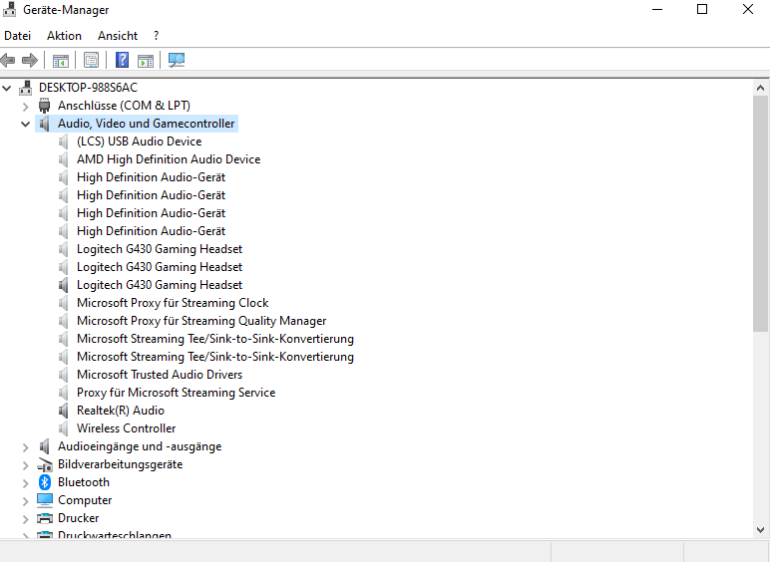Collapse Audio, Video und Gamecontroller category
This screenshot has width=770, height=562.
[x=26, y=125]
